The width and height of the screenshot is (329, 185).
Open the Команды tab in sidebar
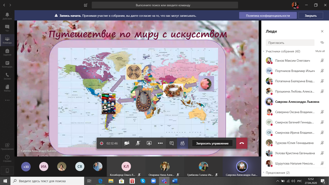click(x=7, y=40)
